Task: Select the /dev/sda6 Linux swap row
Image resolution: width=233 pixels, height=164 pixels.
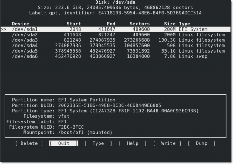Action: coord(116,56)
